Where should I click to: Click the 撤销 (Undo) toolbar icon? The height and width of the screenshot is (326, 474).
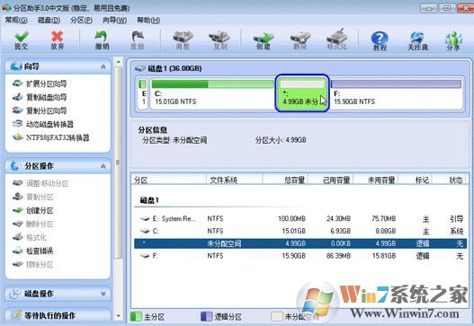102,40
